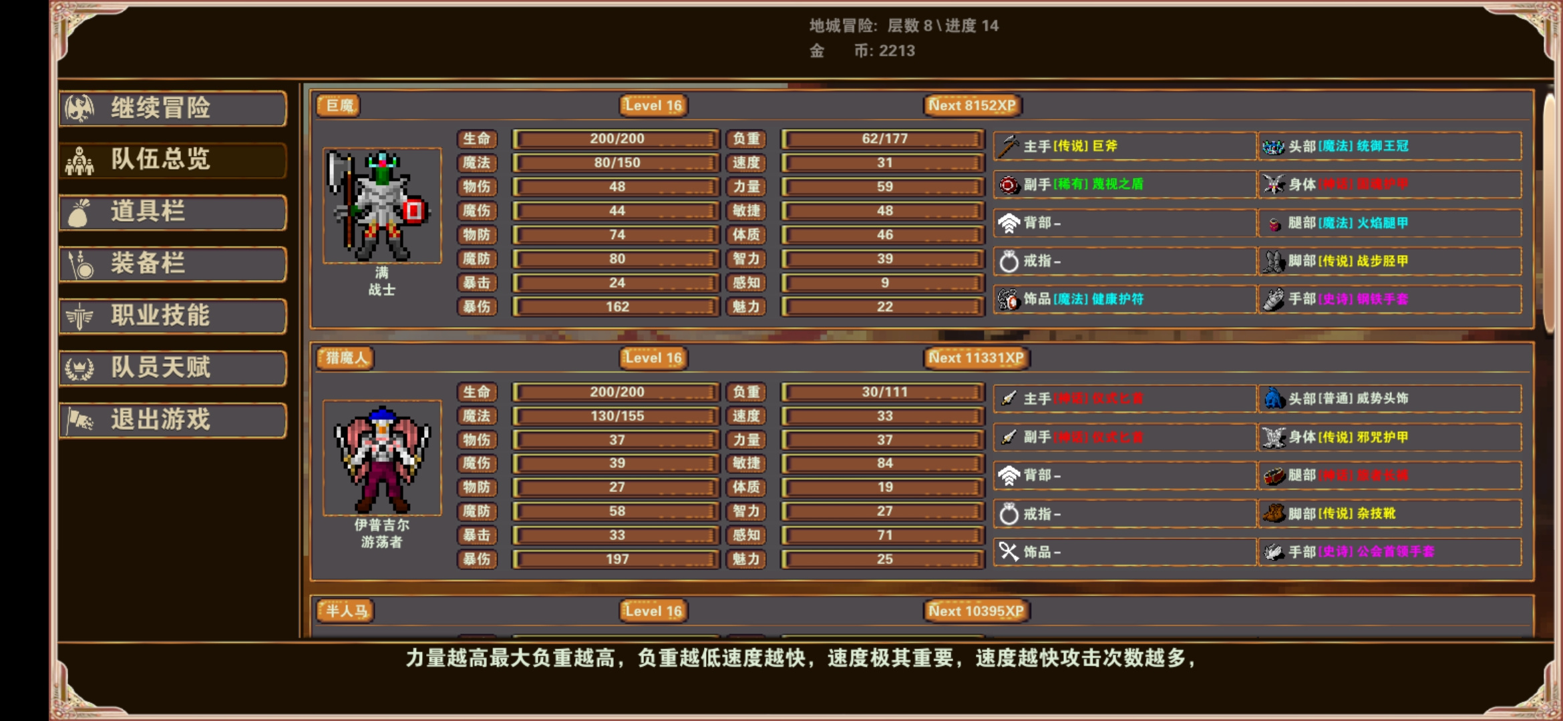
Task: Click the Next 11331XP badge
Action: 976,358
